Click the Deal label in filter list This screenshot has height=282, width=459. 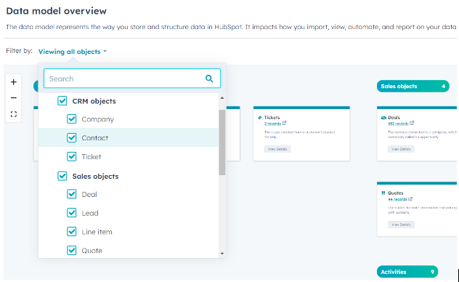pyautogui.click(x=89, y=195)
